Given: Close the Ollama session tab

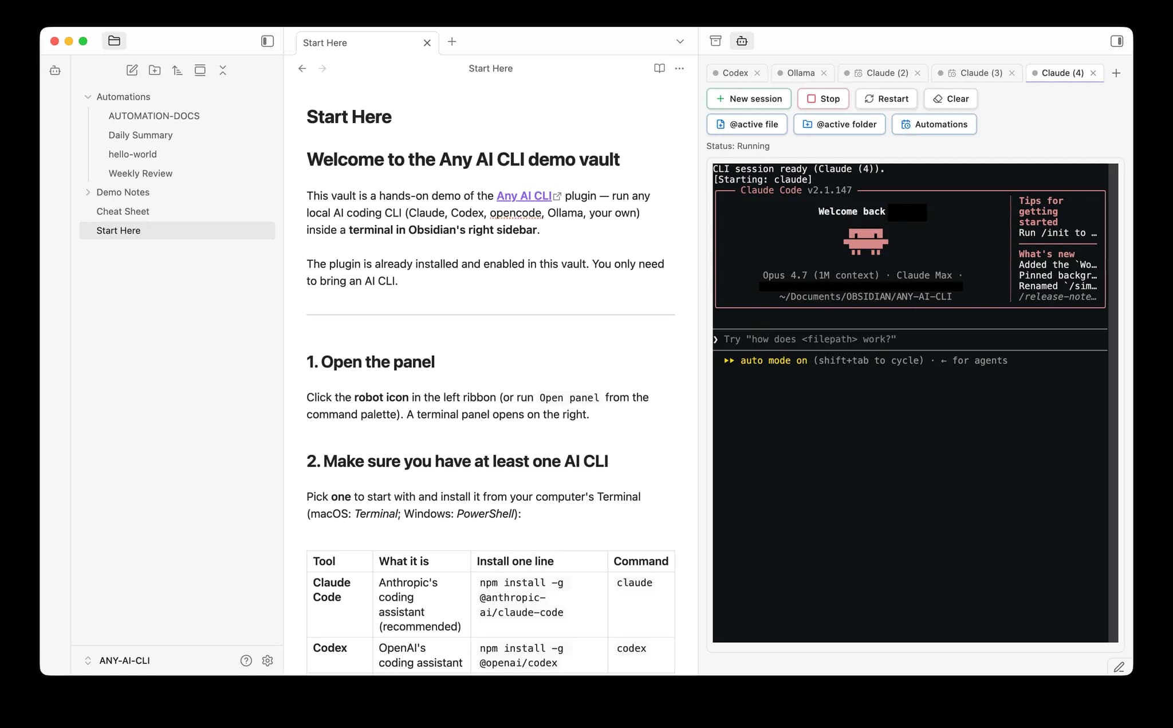Looking at the screenshot, I should [824, 73].
